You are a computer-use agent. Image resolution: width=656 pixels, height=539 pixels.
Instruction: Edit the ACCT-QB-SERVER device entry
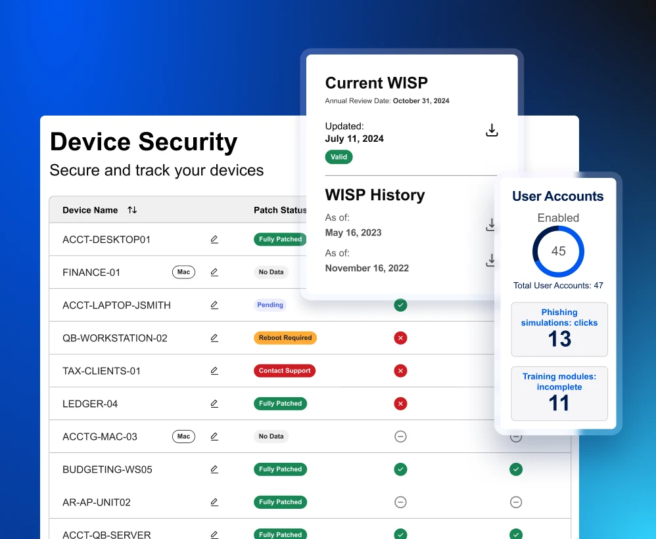coord(214,534)
